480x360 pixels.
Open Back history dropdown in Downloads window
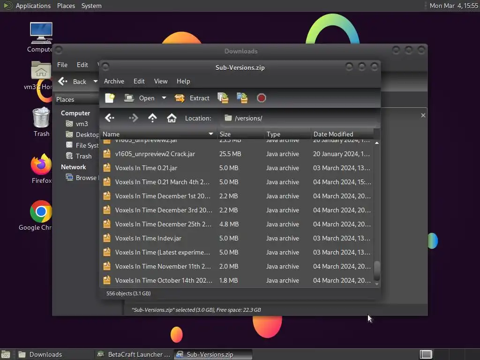(x=96, y=82)
